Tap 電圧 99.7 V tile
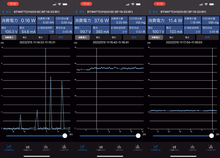The image size is (220, 158). 83,30
